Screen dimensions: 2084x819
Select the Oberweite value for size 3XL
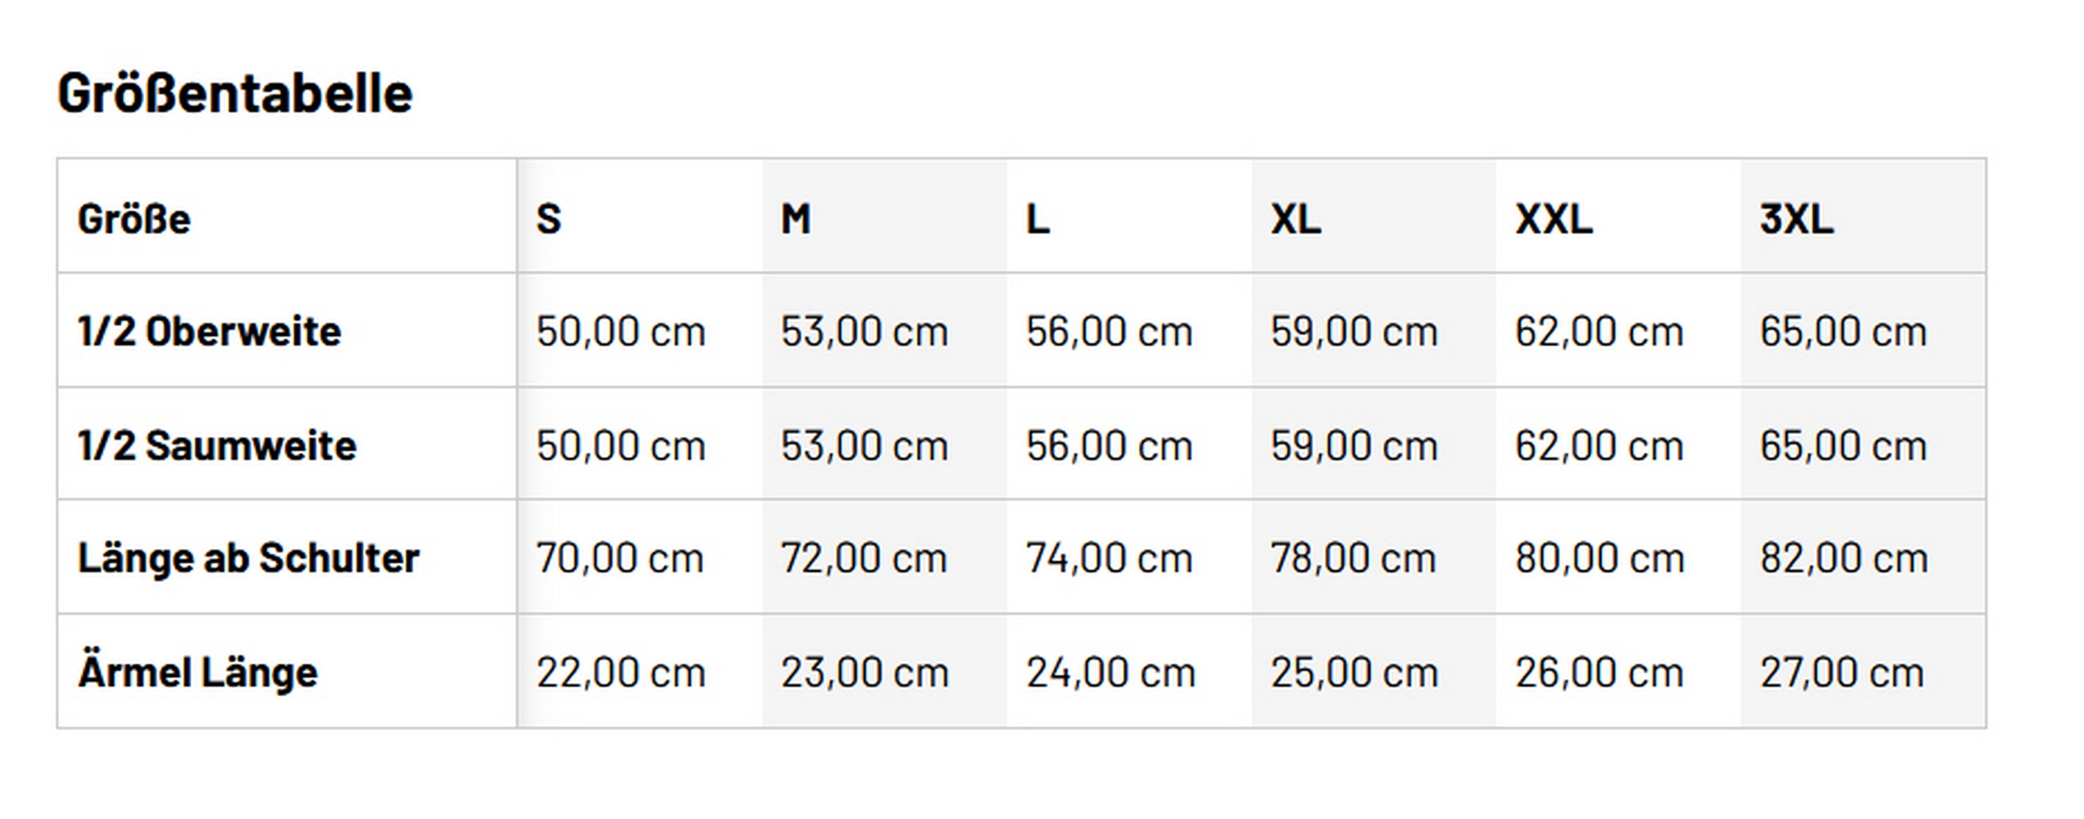tap(1843, 331)
